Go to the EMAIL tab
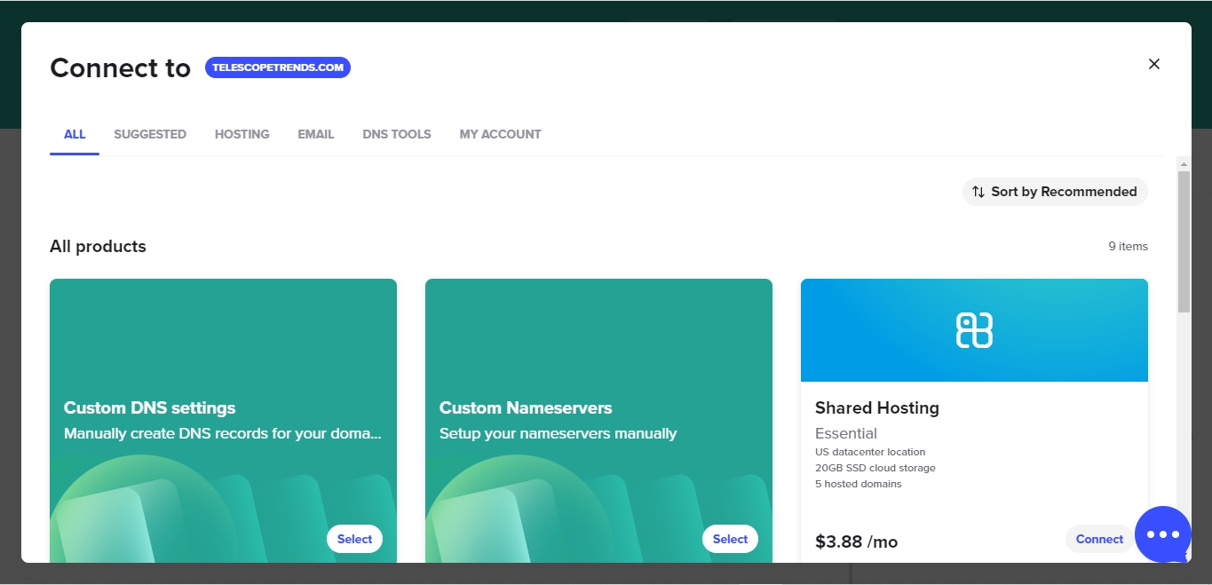The width and height of the screenshot is (1212, 585). pyautogui.click(x=316, y=134)
